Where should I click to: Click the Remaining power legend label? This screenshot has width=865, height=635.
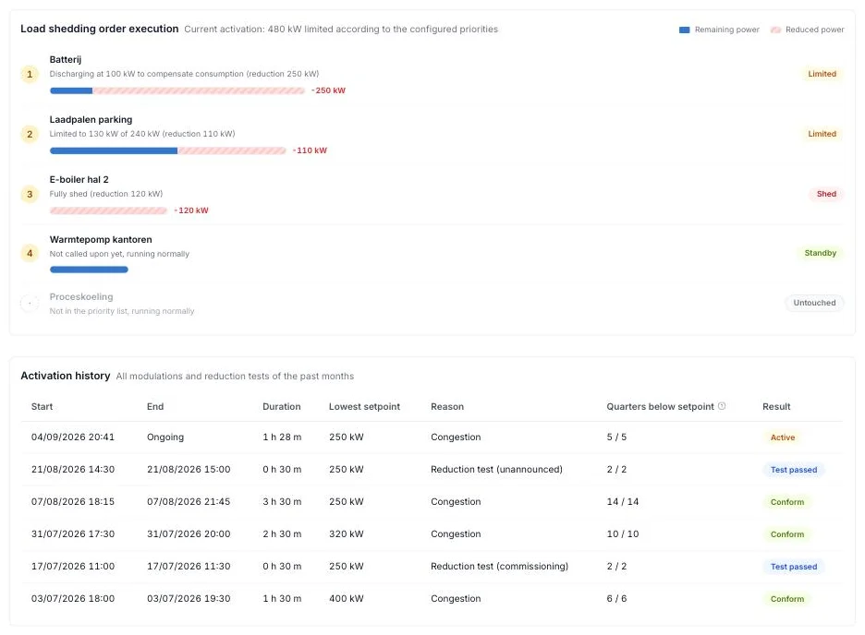727,30
